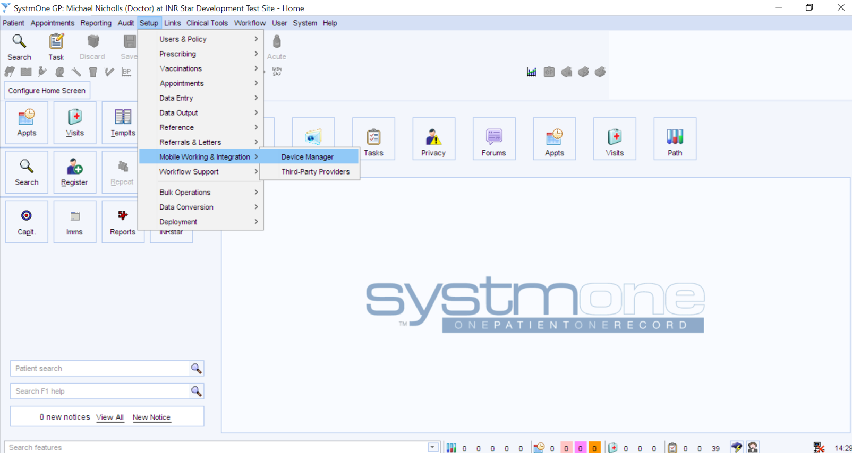
Task: Click the status bar user headset icon
Action: (753, 447)
